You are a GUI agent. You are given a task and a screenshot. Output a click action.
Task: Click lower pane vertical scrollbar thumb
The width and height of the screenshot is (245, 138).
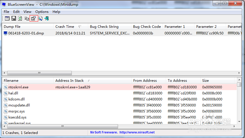click(239, 84)
